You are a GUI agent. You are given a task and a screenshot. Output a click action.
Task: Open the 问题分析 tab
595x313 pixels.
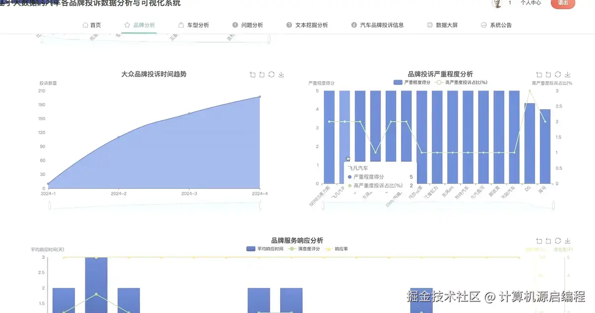click(x=247, y=25)
